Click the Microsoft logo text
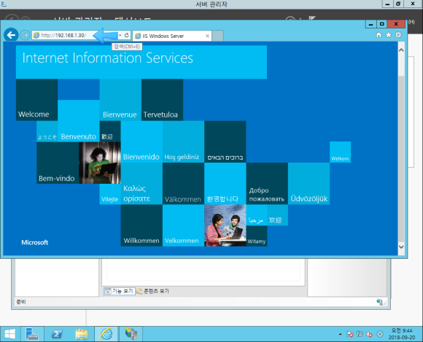 35,242
